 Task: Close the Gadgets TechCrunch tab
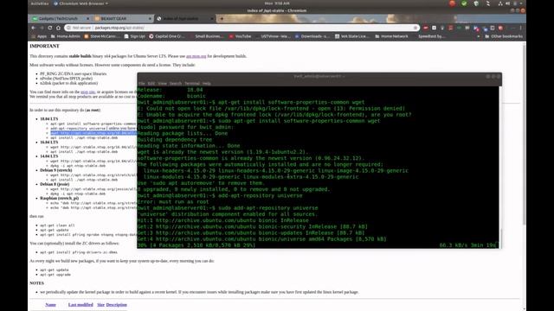click(87, 19)
